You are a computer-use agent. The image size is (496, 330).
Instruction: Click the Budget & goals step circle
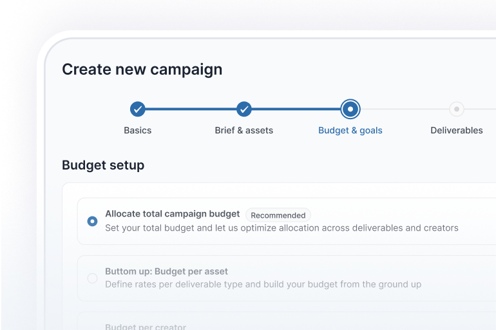click(350, 109)
